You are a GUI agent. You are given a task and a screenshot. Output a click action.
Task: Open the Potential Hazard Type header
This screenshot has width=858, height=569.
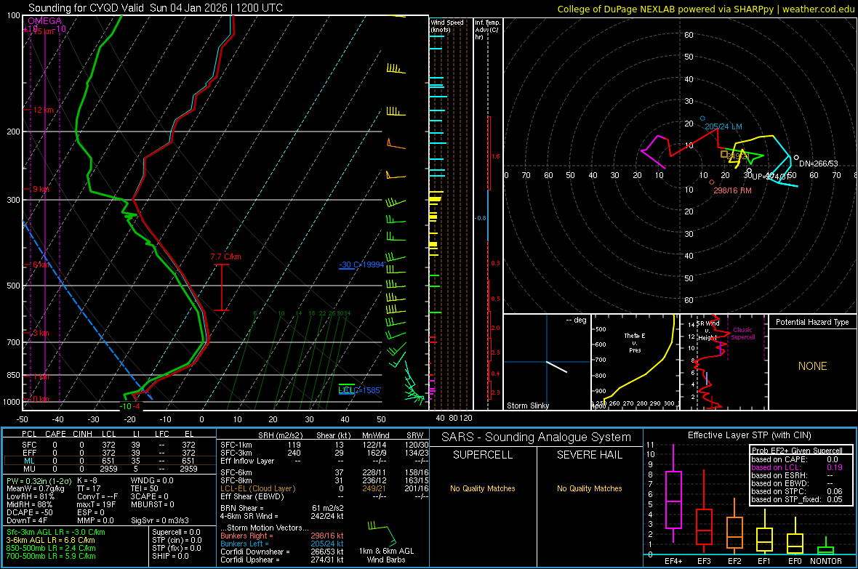coord(812,322)
